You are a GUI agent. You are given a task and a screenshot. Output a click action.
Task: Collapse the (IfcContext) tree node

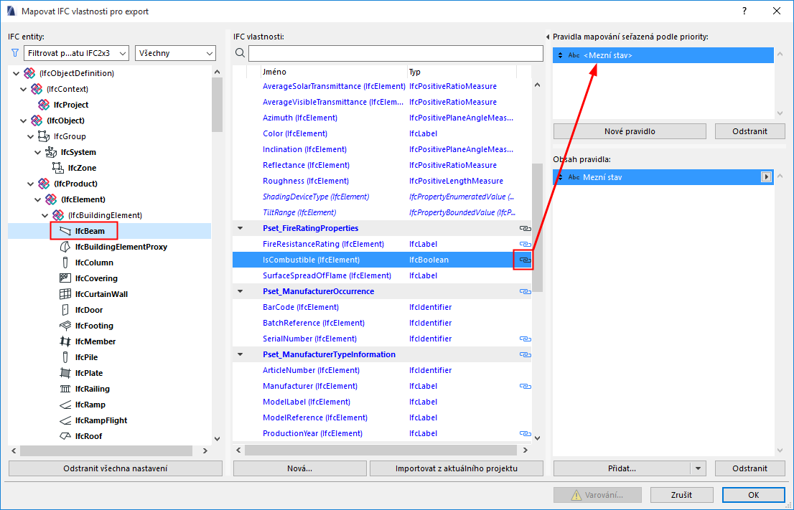(x=23, y=89)
